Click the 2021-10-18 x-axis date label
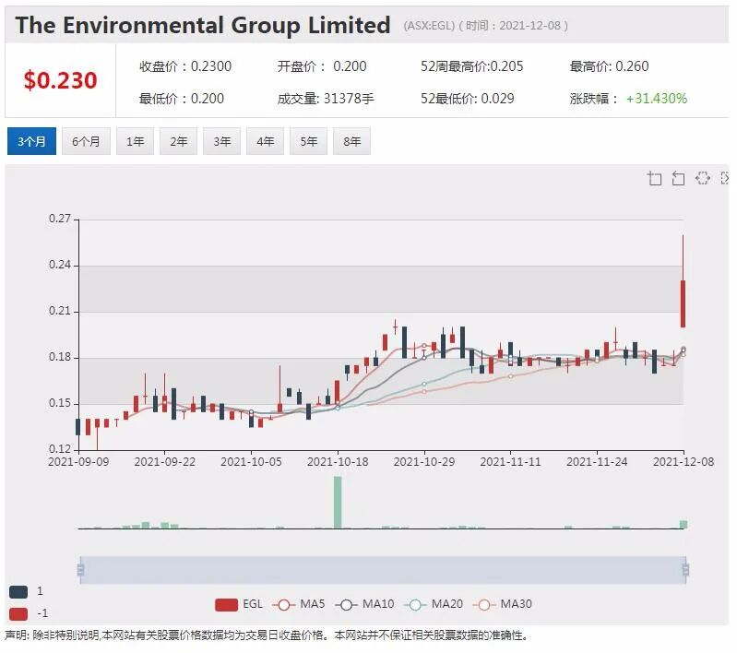737x653 pixels. tap(338, 462)
